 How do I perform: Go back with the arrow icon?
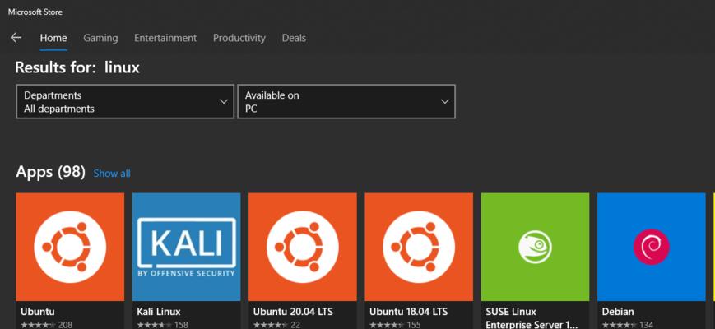click(x=16, y=38)
